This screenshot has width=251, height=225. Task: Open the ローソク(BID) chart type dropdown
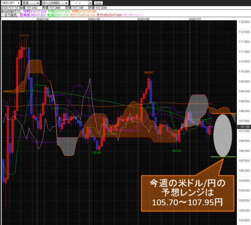(x=55, y=3)
